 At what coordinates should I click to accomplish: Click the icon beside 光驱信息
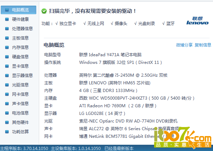click(x=7, y=85)
